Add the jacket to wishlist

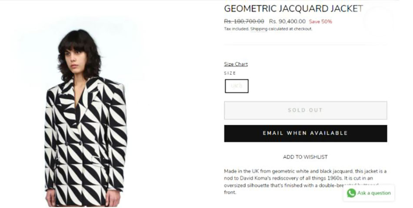[x=305, y=157]
